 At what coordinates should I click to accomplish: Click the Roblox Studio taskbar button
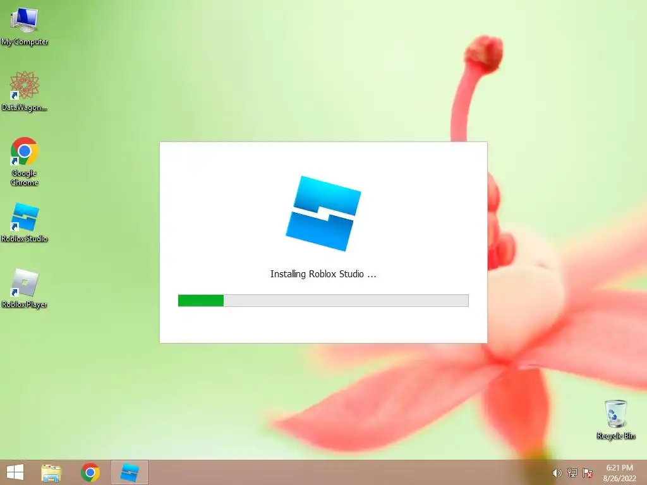(x=129, y=472)
